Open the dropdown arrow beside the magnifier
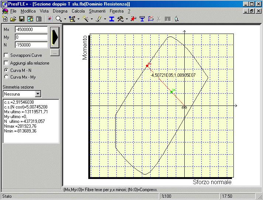The width and height of the screenshot is (263, 200). click(x=65, y=19)
